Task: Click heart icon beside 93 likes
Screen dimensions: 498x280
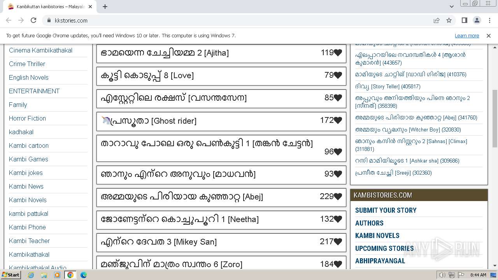Action: 338,174
